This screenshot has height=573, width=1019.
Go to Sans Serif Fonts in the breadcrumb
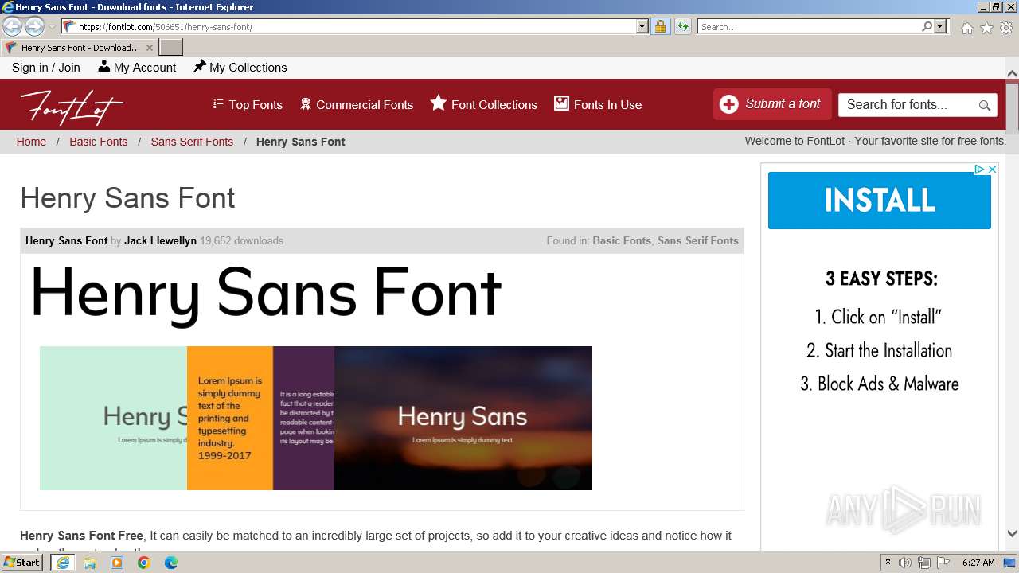click(x=192, y=142)
